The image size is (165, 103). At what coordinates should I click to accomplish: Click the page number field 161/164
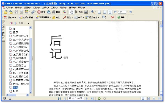76,99
